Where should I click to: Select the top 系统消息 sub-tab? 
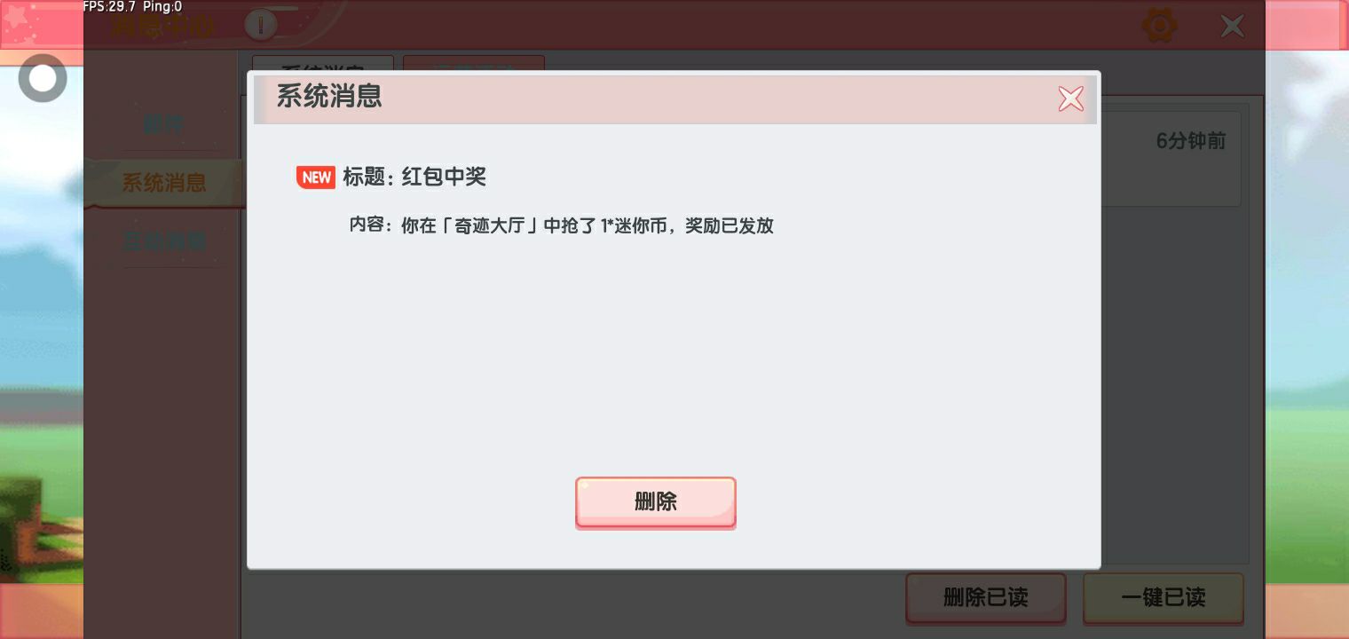[x=323, y=67]
